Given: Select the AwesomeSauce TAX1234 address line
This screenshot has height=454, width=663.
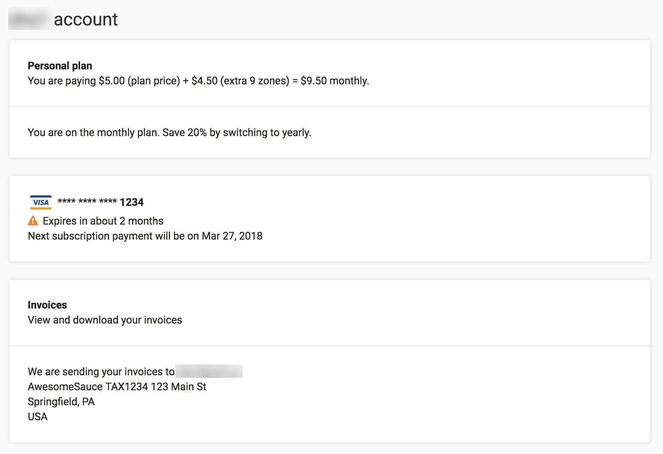Looking at the screenshot, I should pyautogui.click(x=117, y=387).
